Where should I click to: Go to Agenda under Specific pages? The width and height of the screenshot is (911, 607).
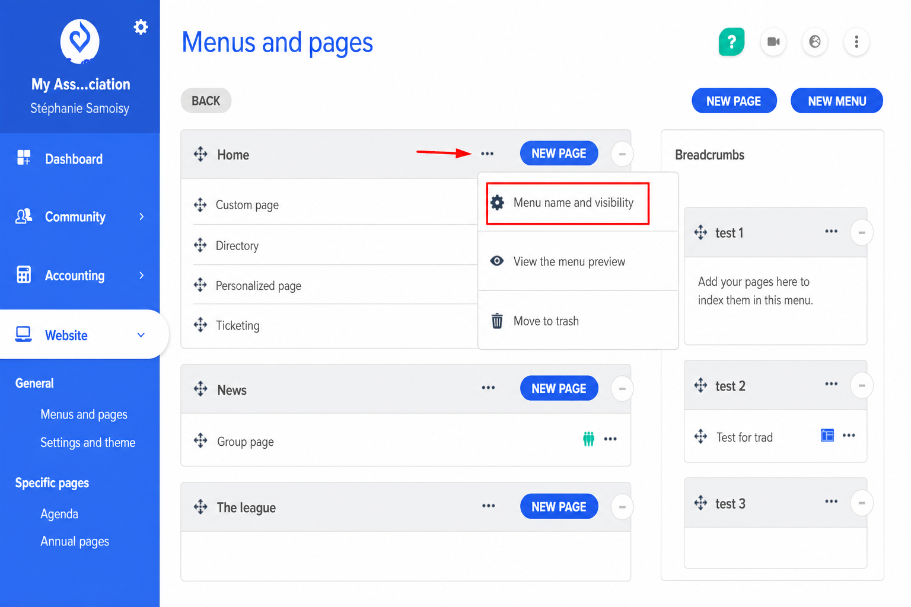59,514
